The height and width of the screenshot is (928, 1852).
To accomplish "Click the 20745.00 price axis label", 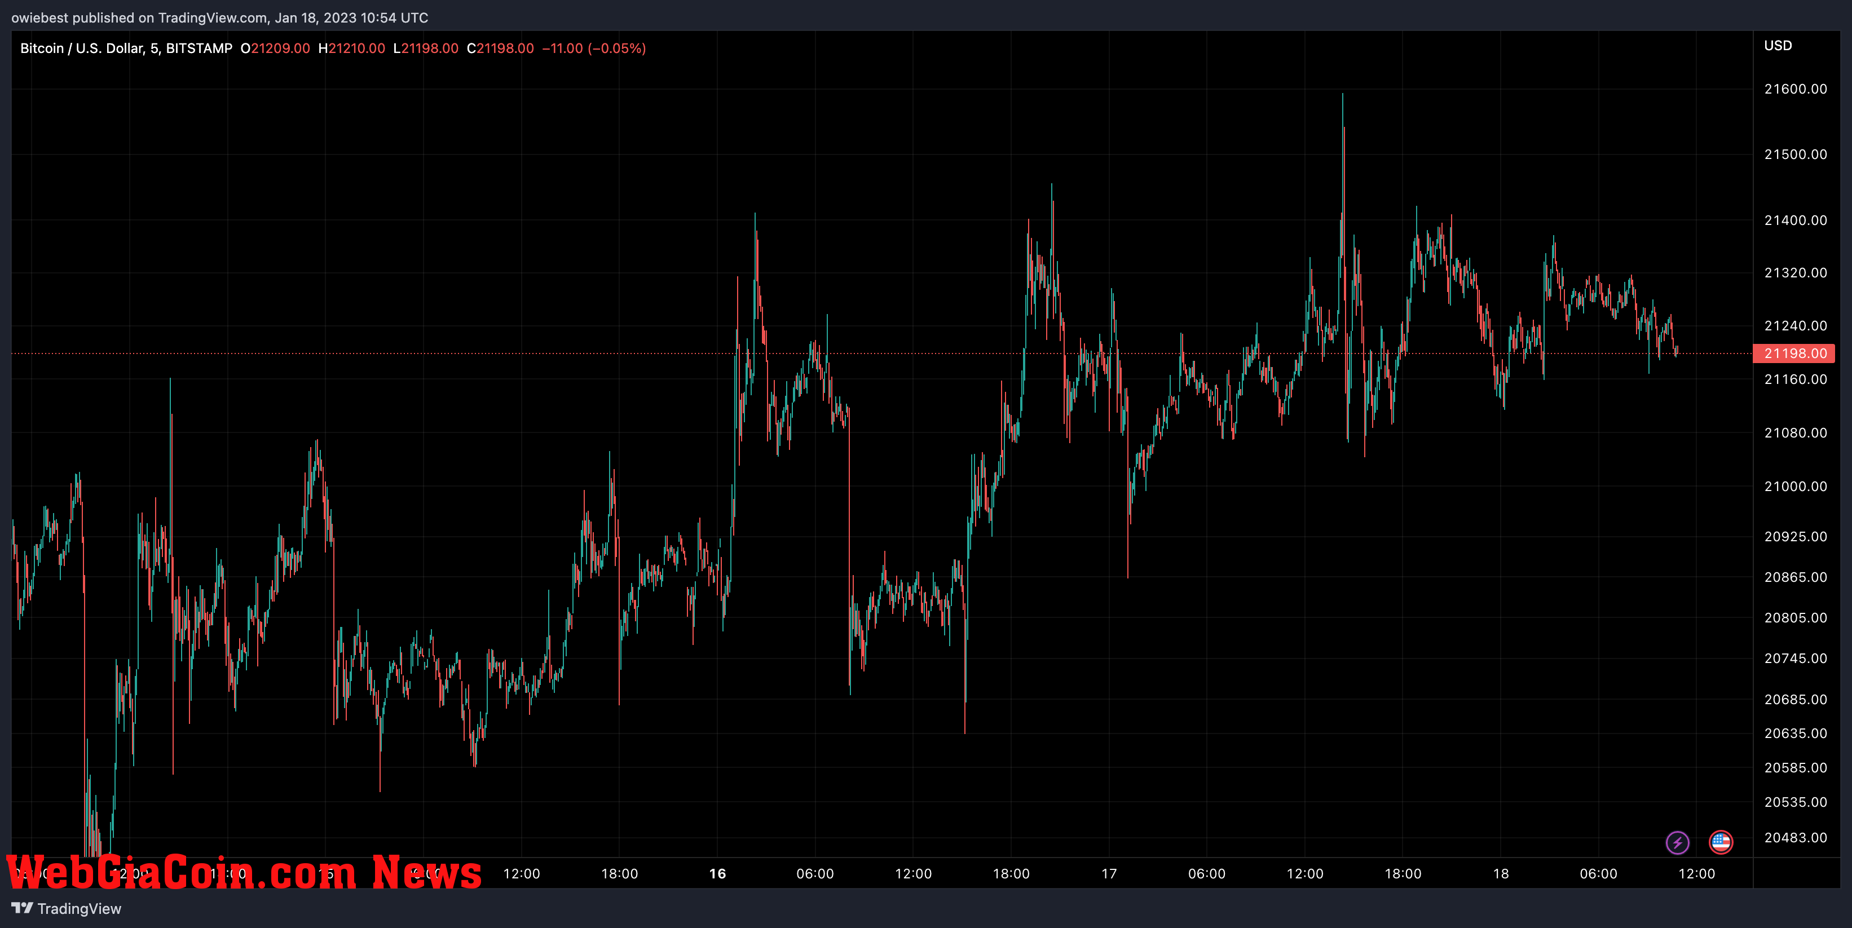I will click(1795, 659).
